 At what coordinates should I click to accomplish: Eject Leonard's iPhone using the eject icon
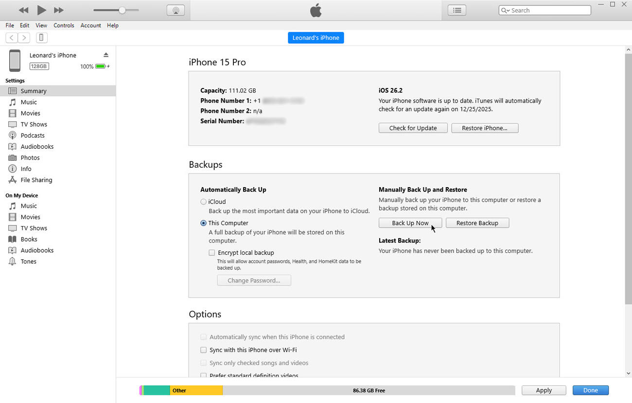(x=106, y=55)
